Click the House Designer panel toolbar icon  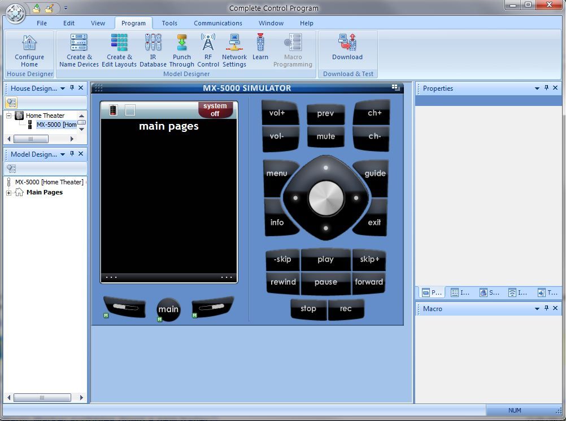[x=11, y=103]
